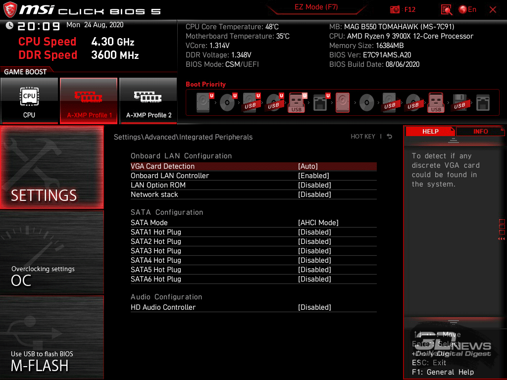
Task: Toggle SATA5 Hot Plug
Action: 253,270
